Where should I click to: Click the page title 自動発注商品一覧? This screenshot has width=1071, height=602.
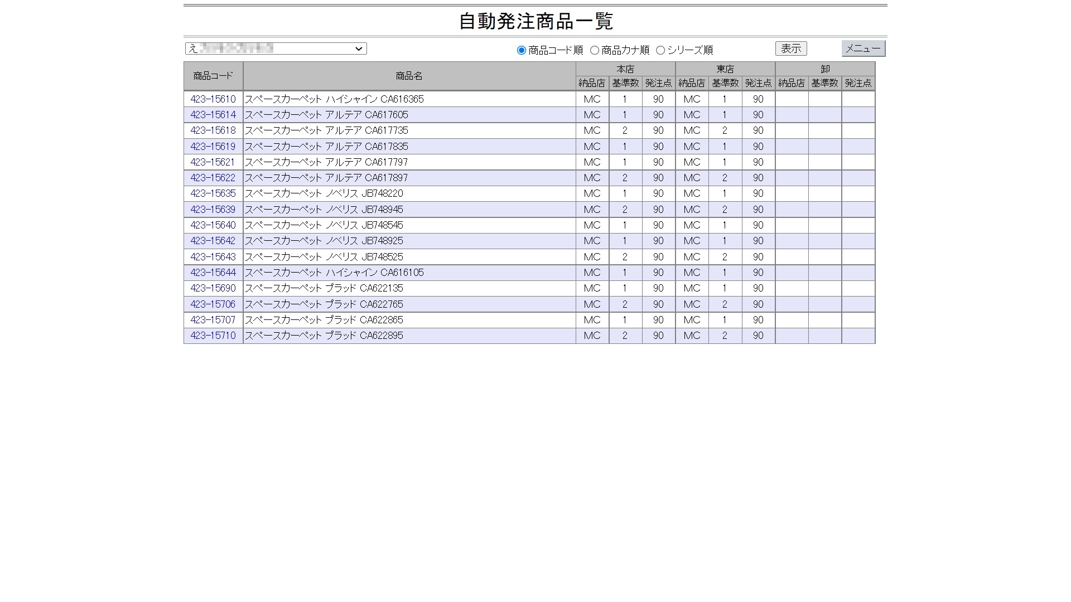(535, 22)
